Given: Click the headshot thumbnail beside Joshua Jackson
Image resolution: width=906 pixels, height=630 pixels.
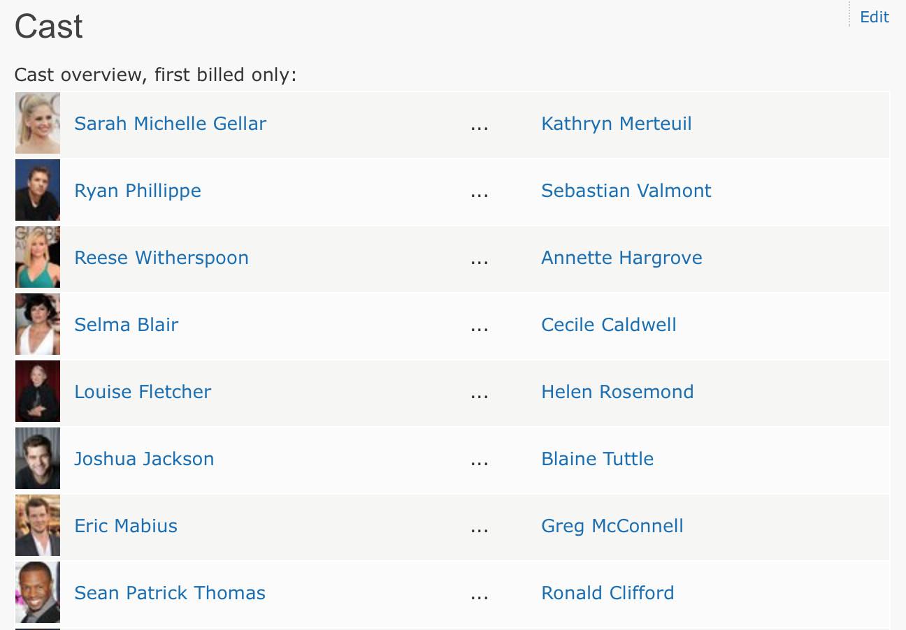Looking at the screenshot, I should 38,458.
